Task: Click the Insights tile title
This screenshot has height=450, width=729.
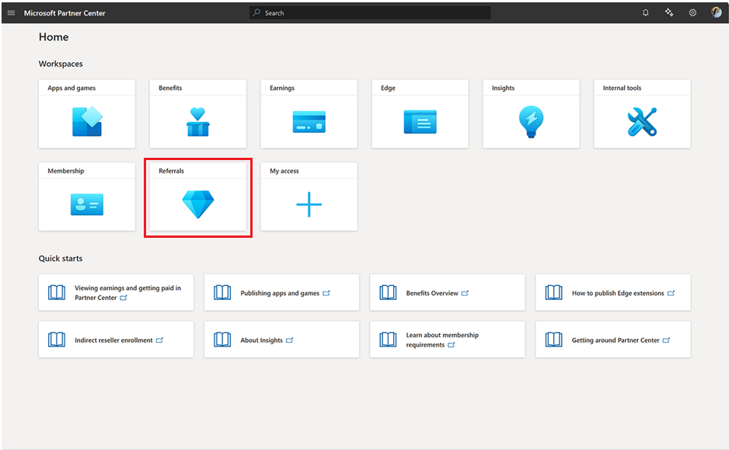Action: [503, 88]
